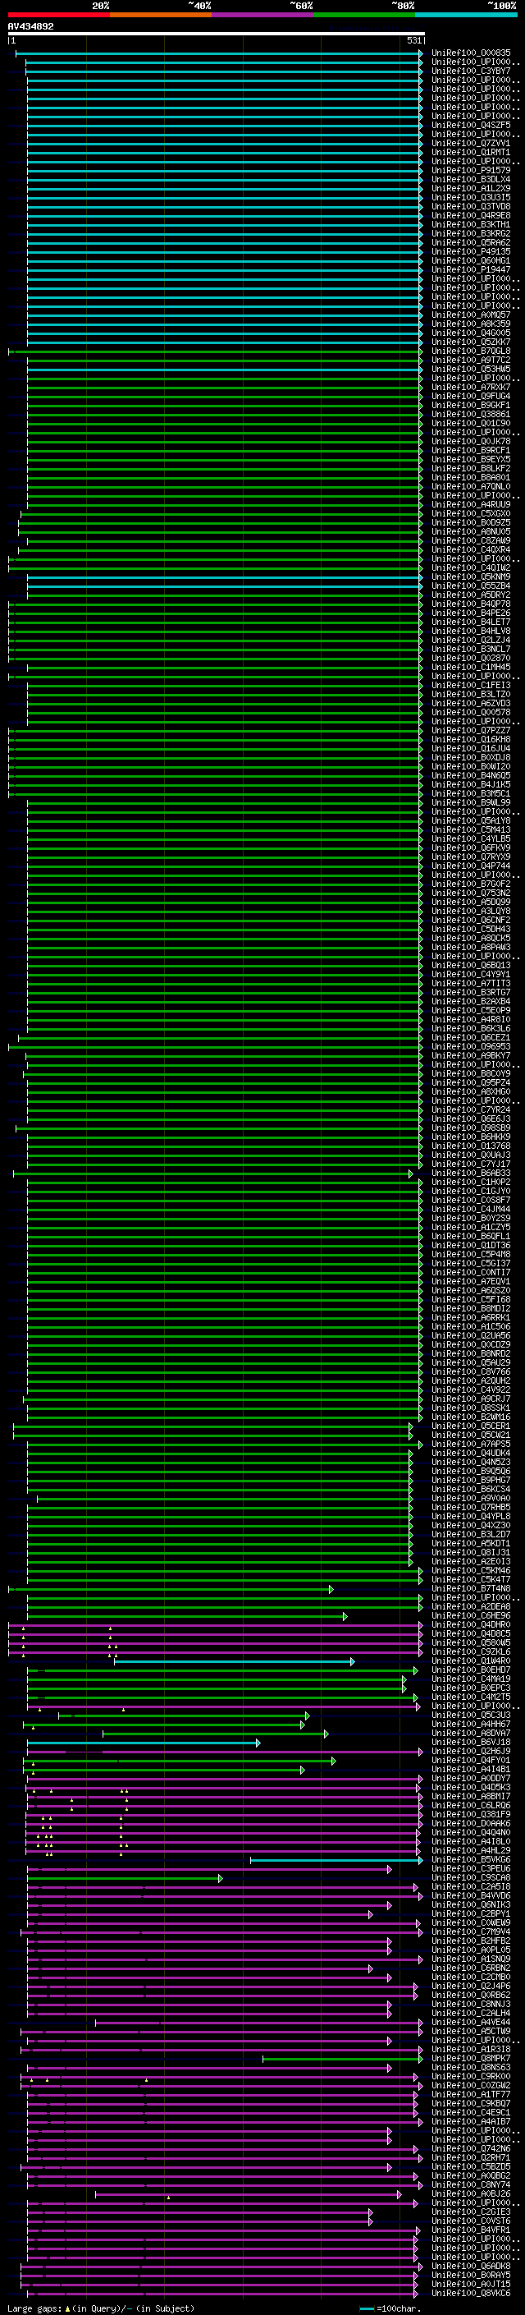Select hit label UniRef100_C9SCA8
The height and width of the screenshot is (2315, 525).
click(x=470, y=1878)
